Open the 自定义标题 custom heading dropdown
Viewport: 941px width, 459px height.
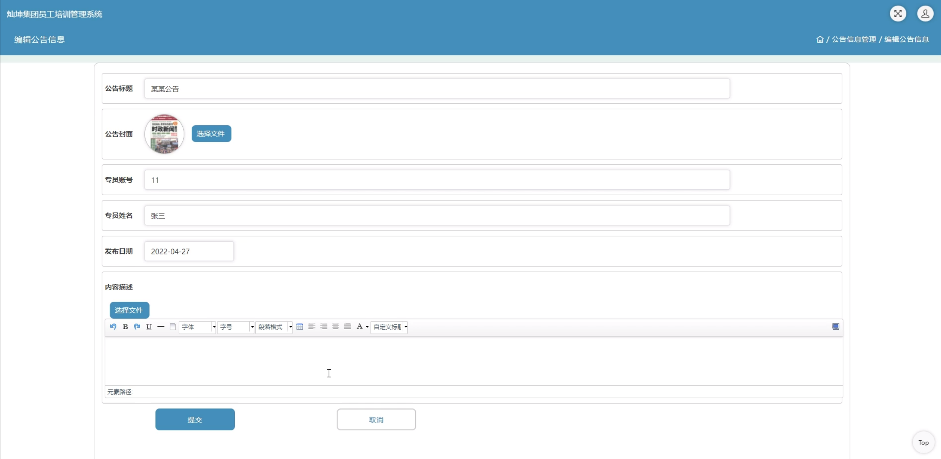pos(389,327)
